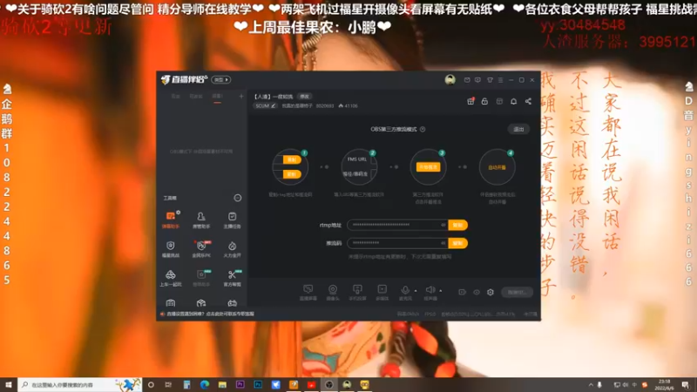Reveal the rtmp address with eye icon
697x392 pixels.
(x=443, y=225)
